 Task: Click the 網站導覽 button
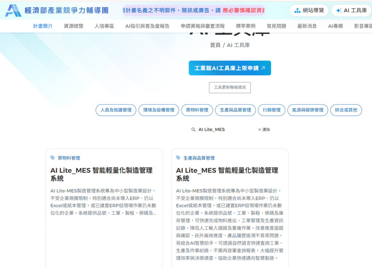pyautogui.click(x=309, y=11)
